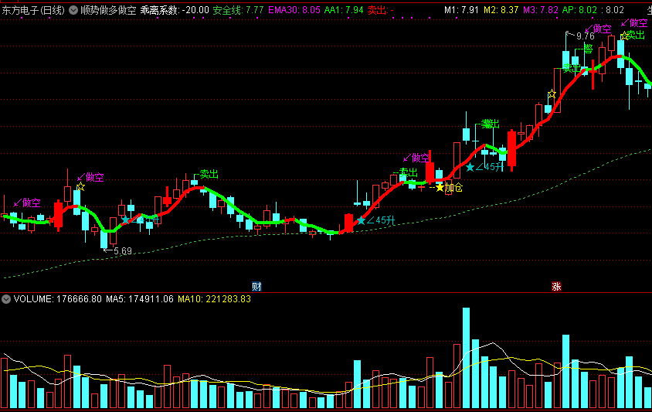
Task: Select the M1: 7.91 readout
Action: [461, 10]
